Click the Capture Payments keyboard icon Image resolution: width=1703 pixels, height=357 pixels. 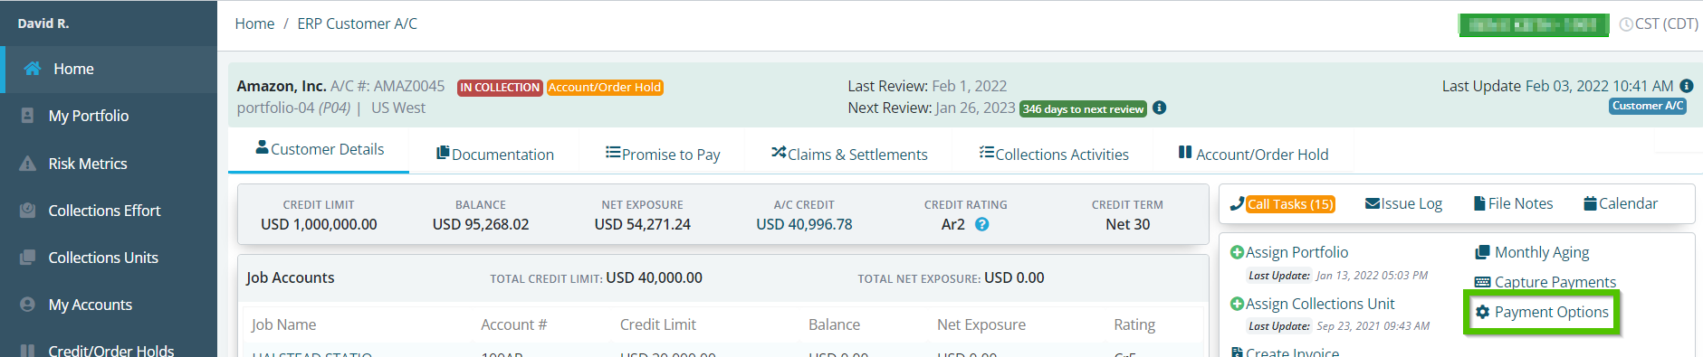1482,282
